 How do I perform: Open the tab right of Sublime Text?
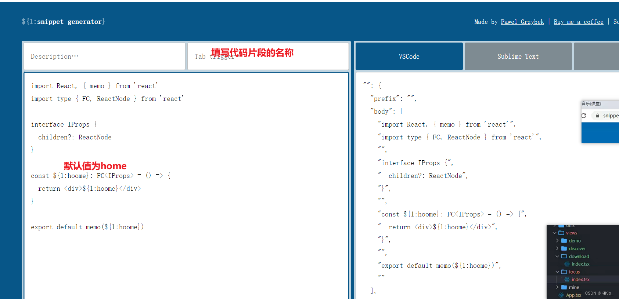[596, 56]
